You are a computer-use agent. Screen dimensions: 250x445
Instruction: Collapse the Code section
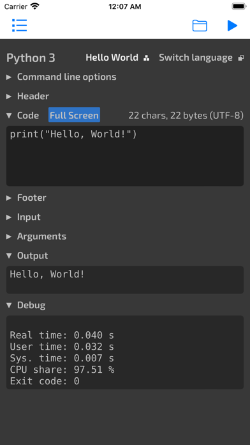click(x=23, y=116)
